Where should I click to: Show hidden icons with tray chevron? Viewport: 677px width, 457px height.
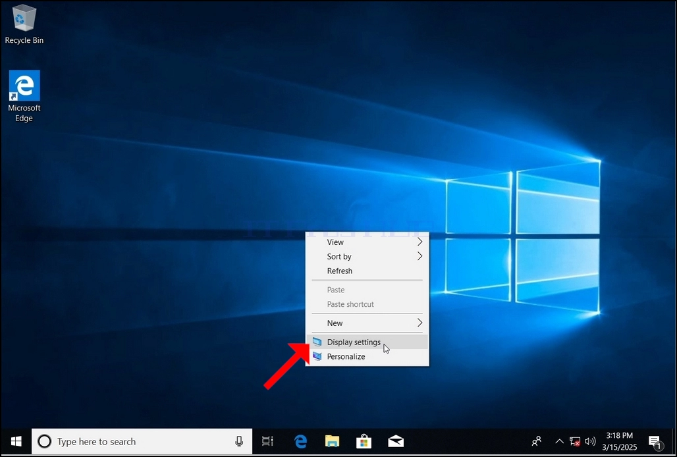pyautogui.click(x=559, y=441)
